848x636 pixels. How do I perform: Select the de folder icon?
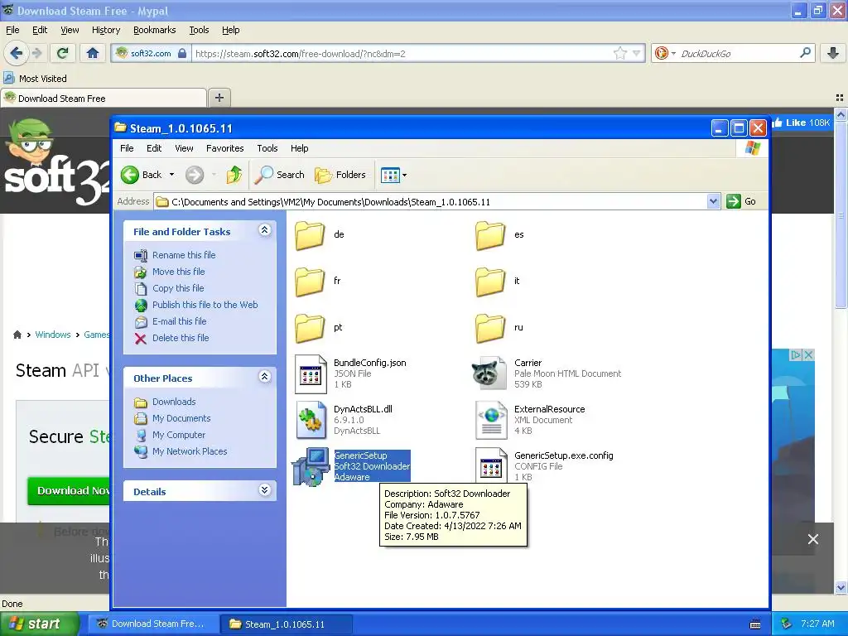310,235
